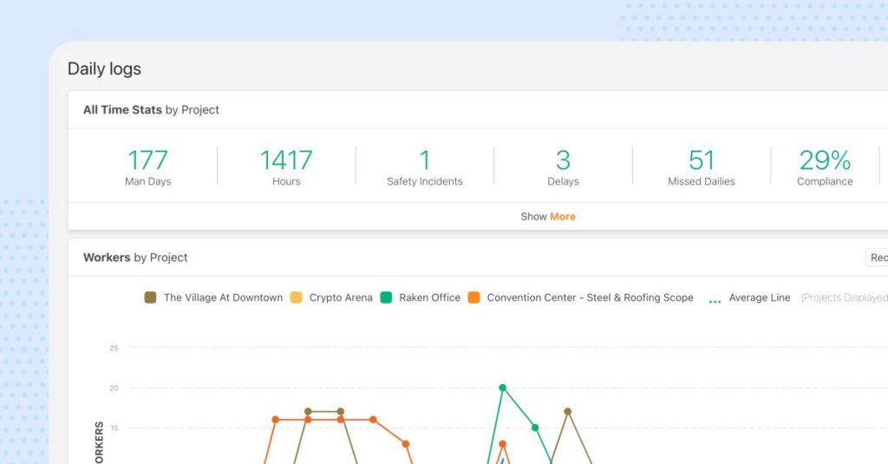This screenshot has height=464, width=888.
Task: Expand stats with Show More
Action: point(548,217)
